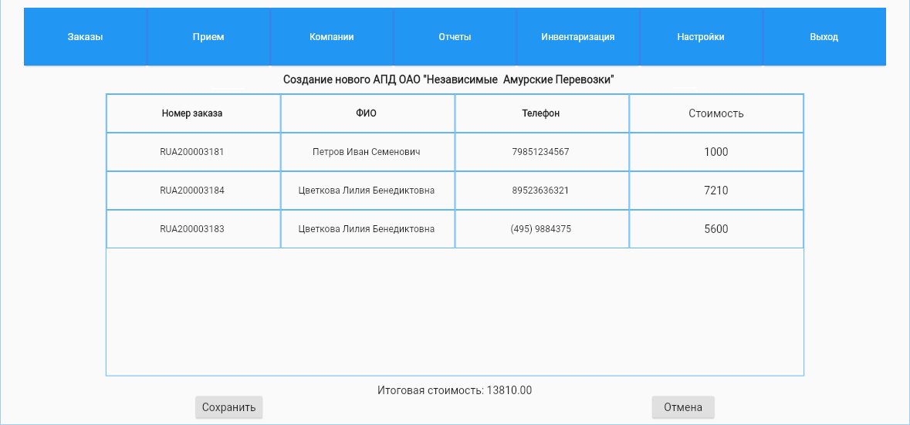Click phone number 79851234567
The image size is (910, 425).
click(541, 152)
